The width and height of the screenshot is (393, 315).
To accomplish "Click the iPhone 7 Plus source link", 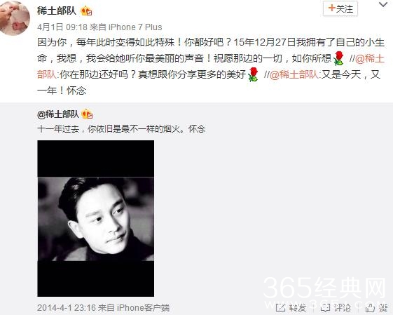I will click(x=135, y=27).
